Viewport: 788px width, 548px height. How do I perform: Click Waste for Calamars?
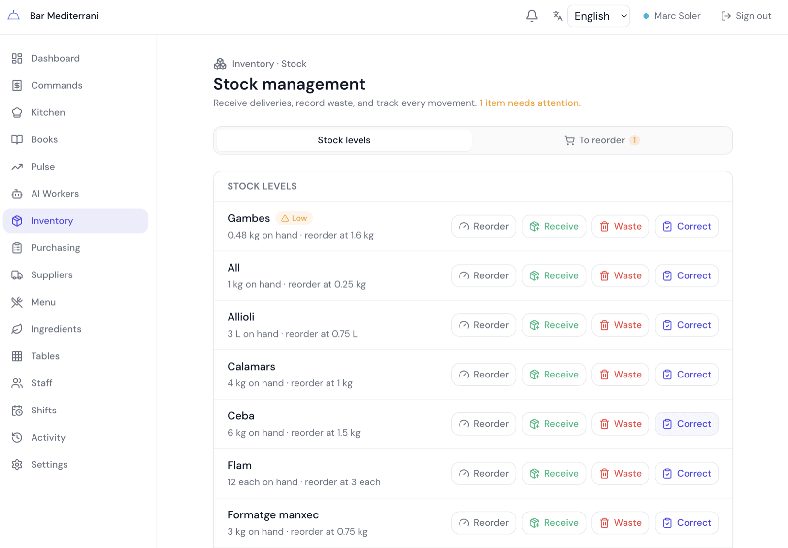pyautogui.click(x=620, y=375)
